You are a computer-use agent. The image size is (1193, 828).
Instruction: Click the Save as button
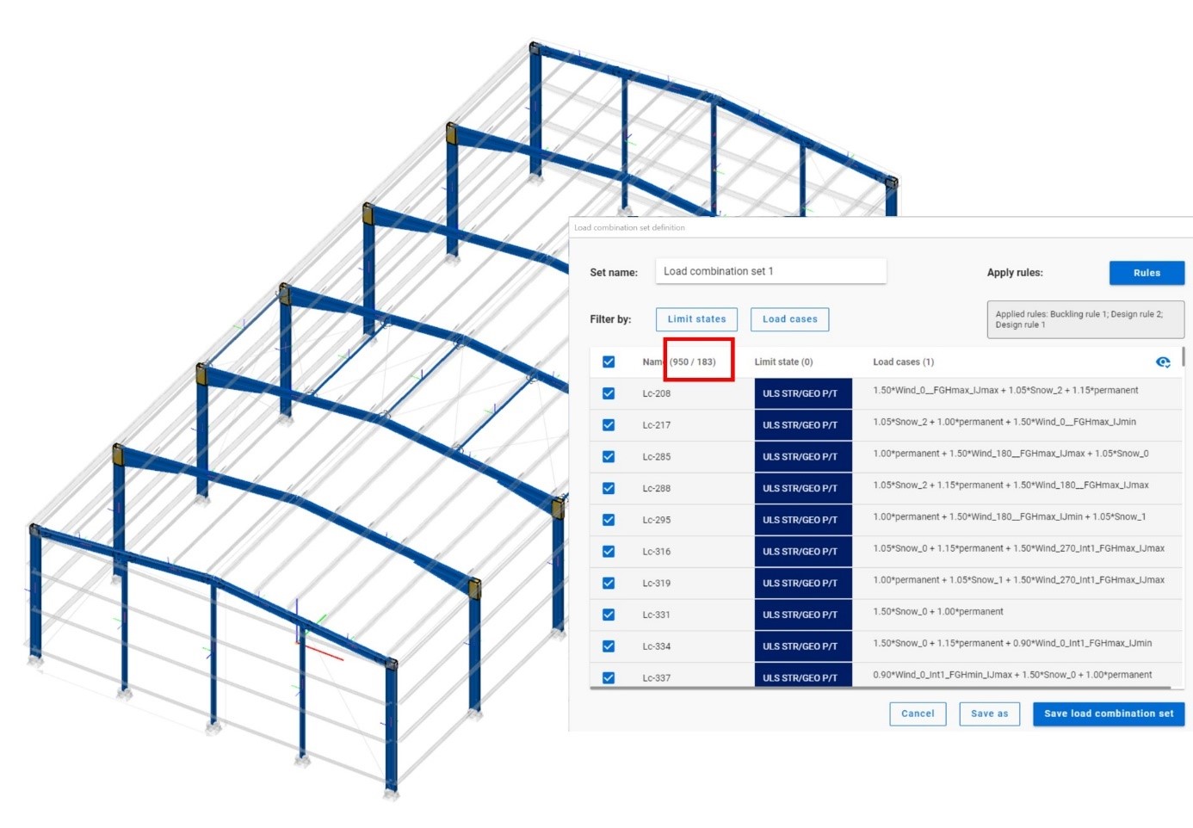click(989, 713)
